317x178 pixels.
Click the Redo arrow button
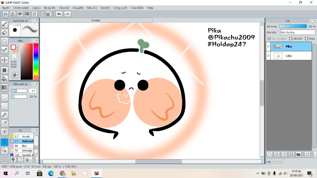tap(67, 14)
